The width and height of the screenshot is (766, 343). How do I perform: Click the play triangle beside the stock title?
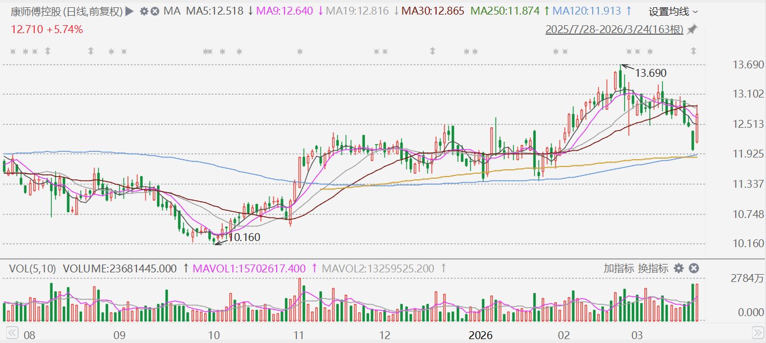click(x=130, y=11)
